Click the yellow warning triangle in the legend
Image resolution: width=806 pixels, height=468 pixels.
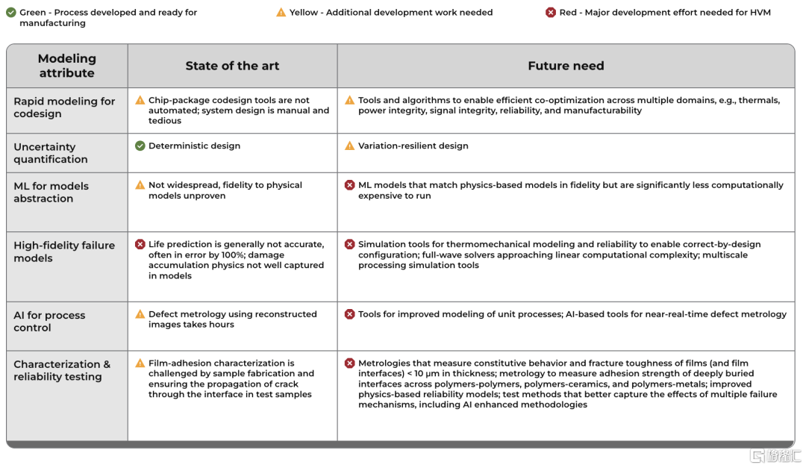[x=281, y=13]
